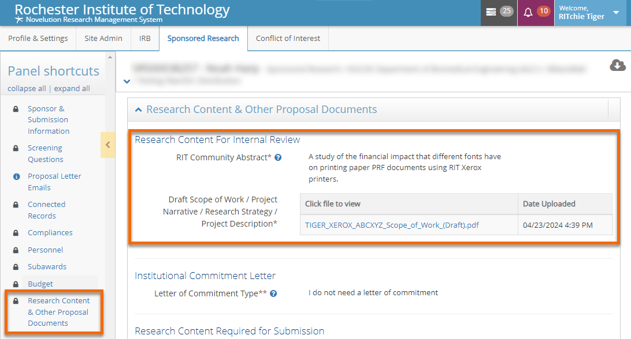Open TIGER_XEROX_ABCXYZ Scope of Work PDF link

pyautogui.click(x=392, y=225)
